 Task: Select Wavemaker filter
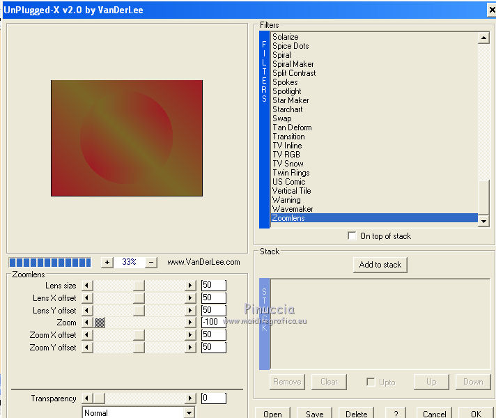click(375, 209)
